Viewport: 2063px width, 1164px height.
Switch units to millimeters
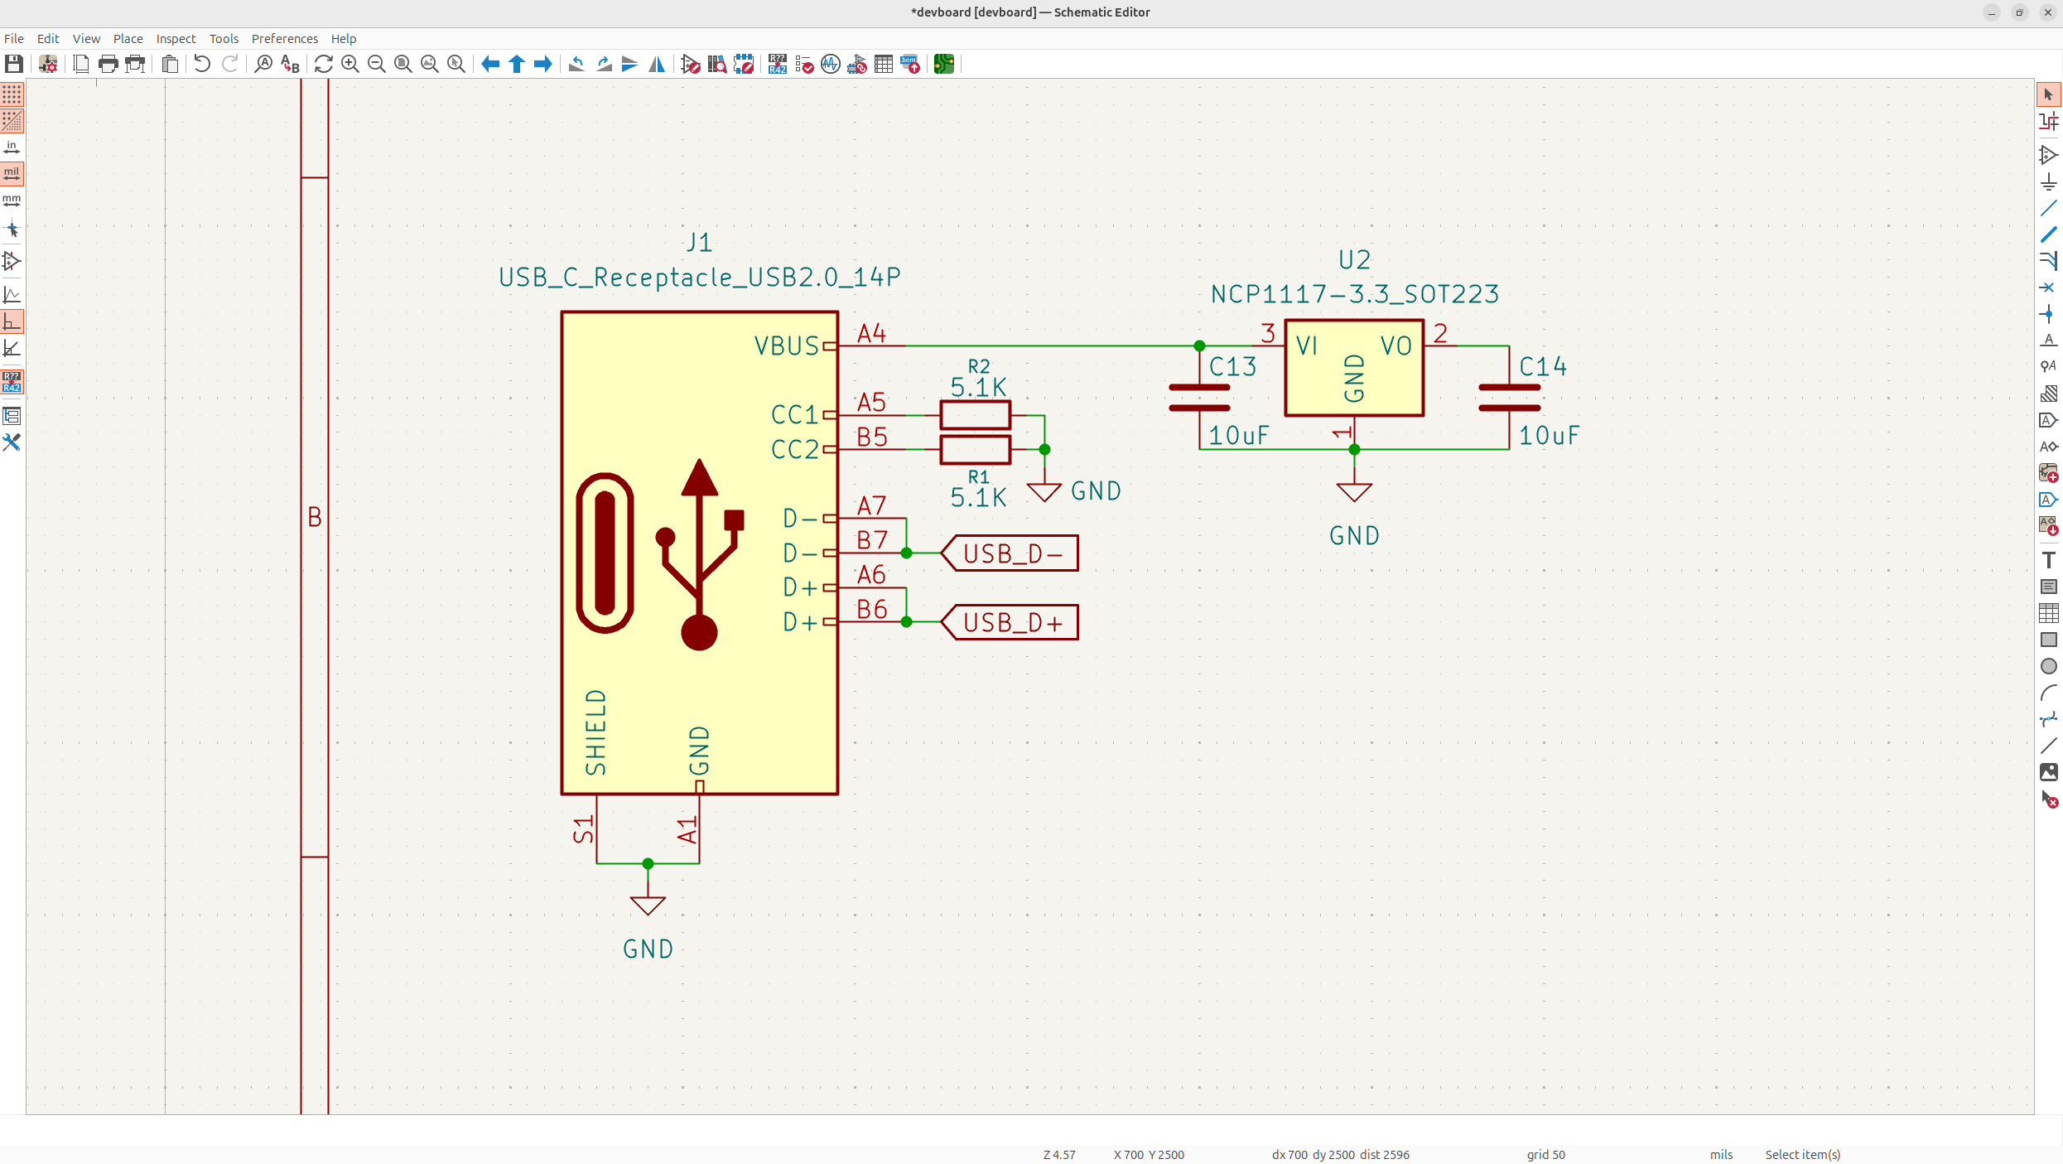pyautogui.click(x=12, y=200)
